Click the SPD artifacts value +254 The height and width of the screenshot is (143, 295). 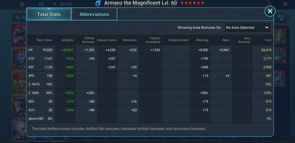(x=69, y=76)
